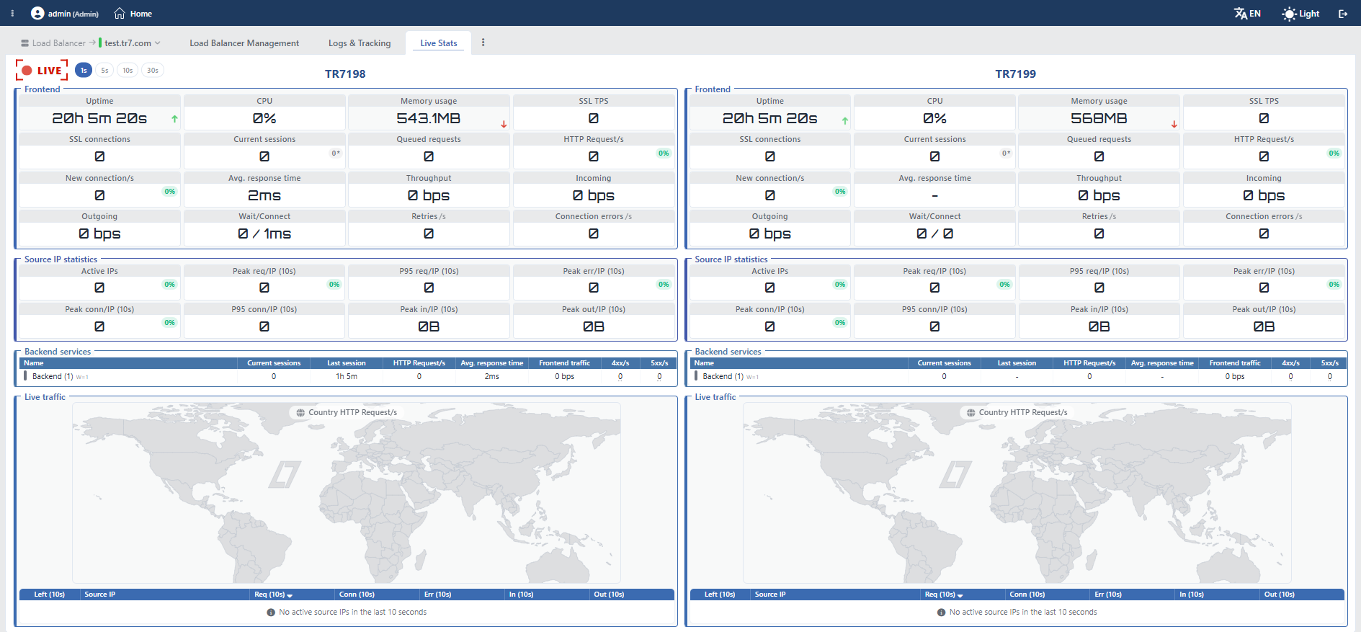Click the 568MB memory usage value
This screenshot has width=1361, height=632.
1099,118
